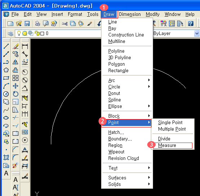Choose Divide in the Point submenu
Image resolution: width=200 pixels, height=196 pixels.
pyautogui.click(x=173, y=139)
